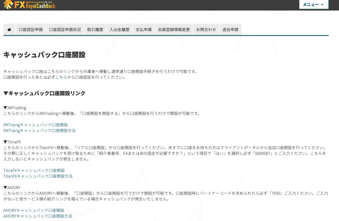Viewport: 339px width, 221px height.
Task: Click the お問合わせ tab
Action: [206, 29]
